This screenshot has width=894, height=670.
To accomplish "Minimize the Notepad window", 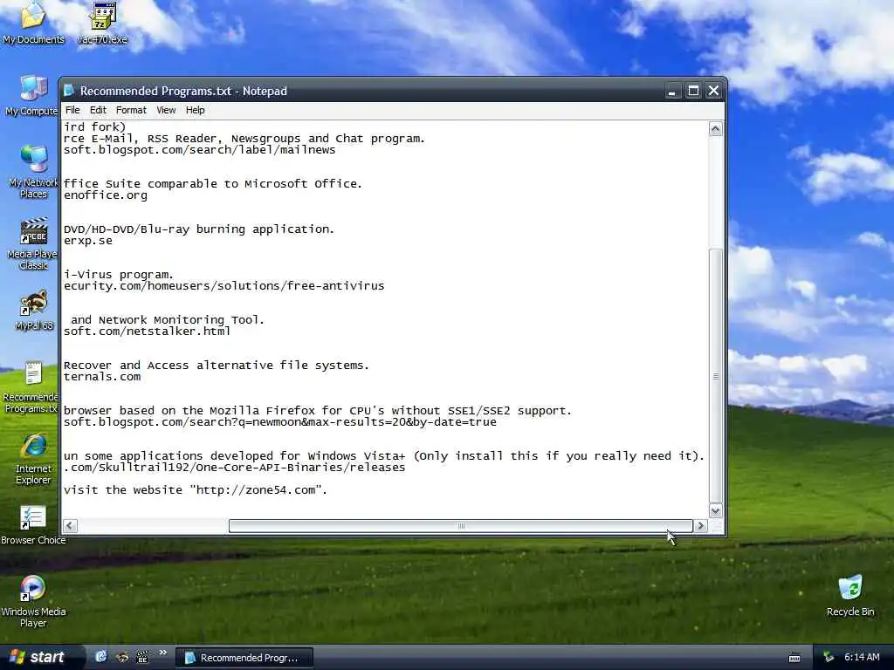I will tap(672, 91).
